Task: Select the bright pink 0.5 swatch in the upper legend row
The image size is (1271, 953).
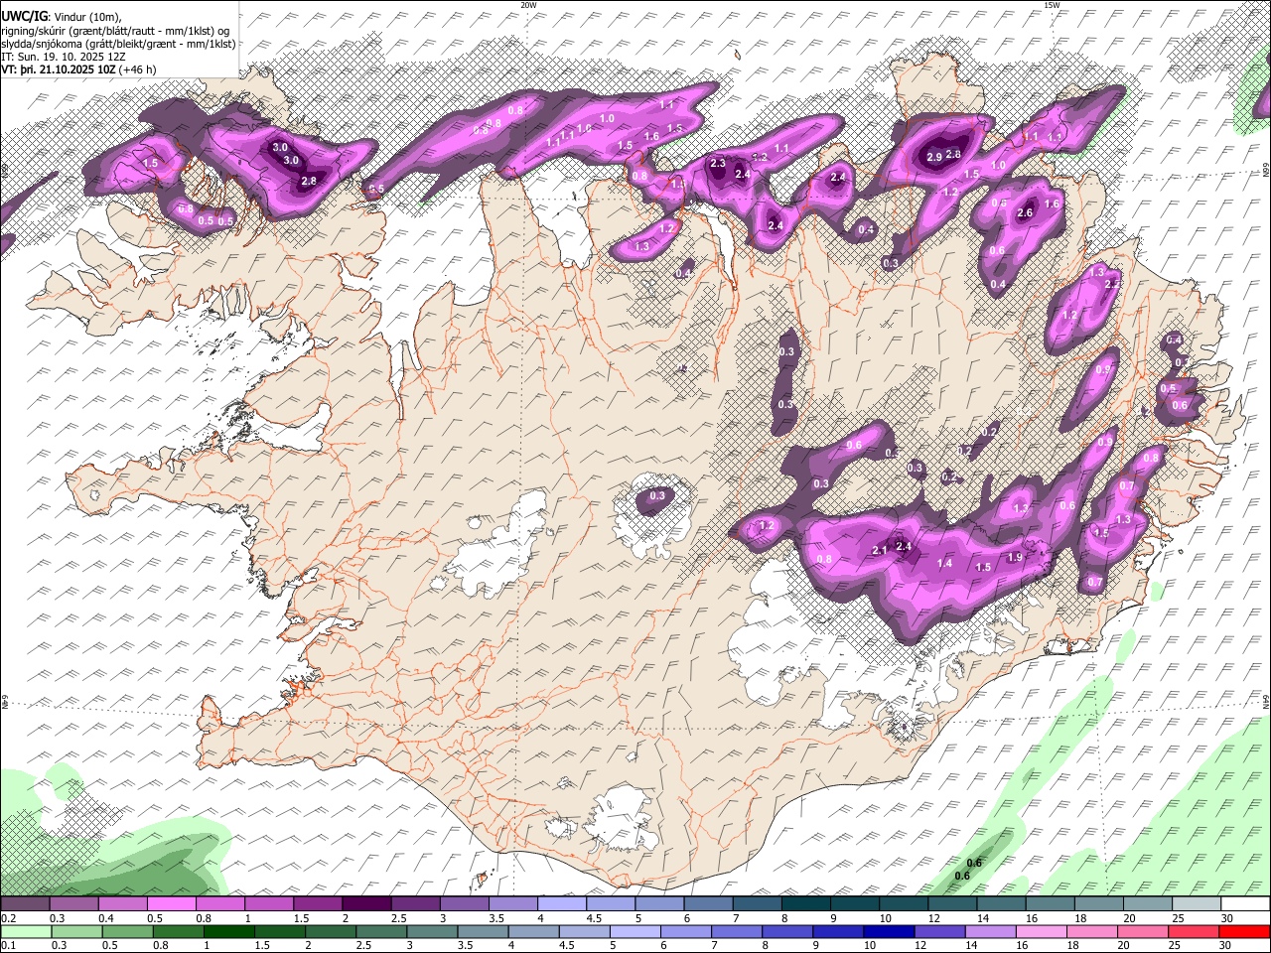Action: click(171, 904)
